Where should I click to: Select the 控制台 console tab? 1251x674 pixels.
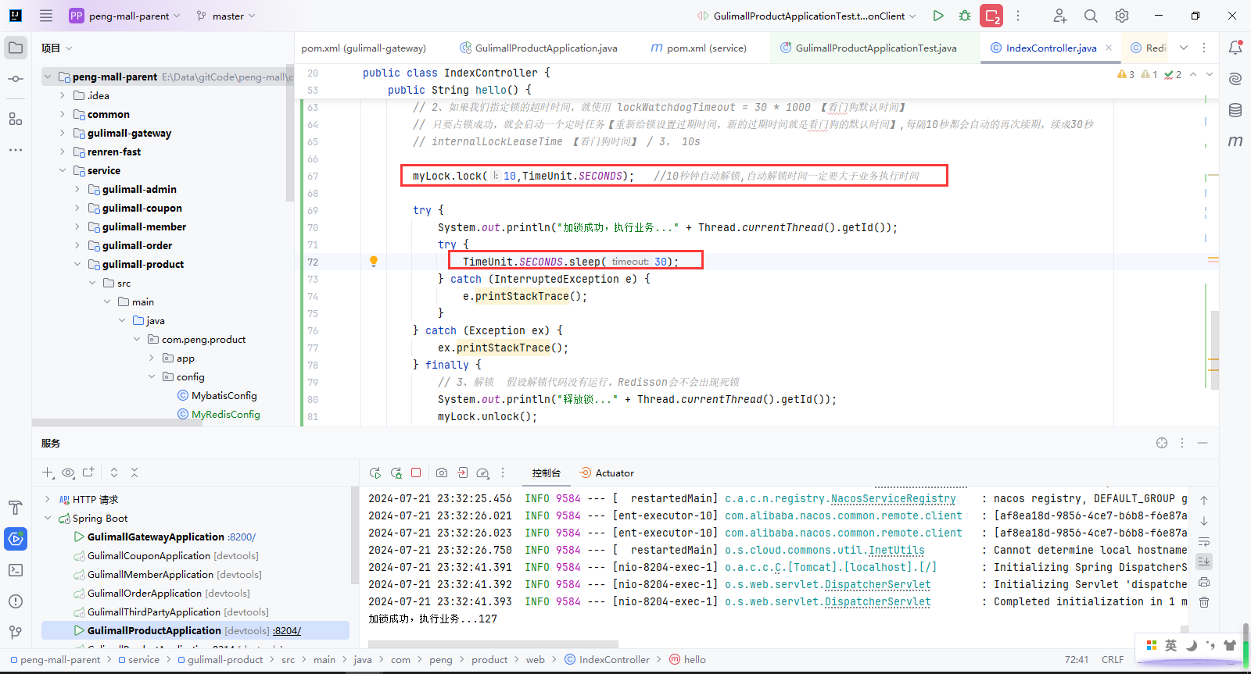[x=547, y=473]
